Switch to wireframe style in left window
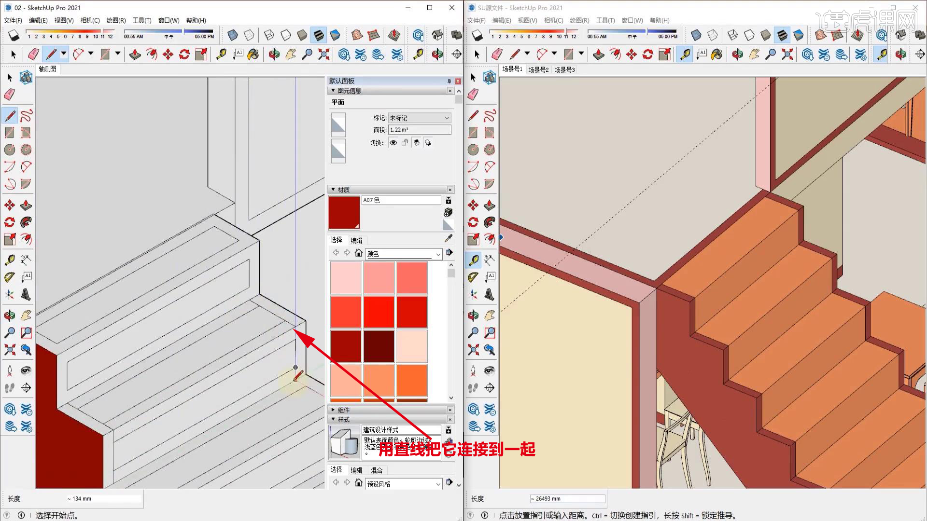The width and height of the screenshot is (927, 521). [x=269, y=35]
